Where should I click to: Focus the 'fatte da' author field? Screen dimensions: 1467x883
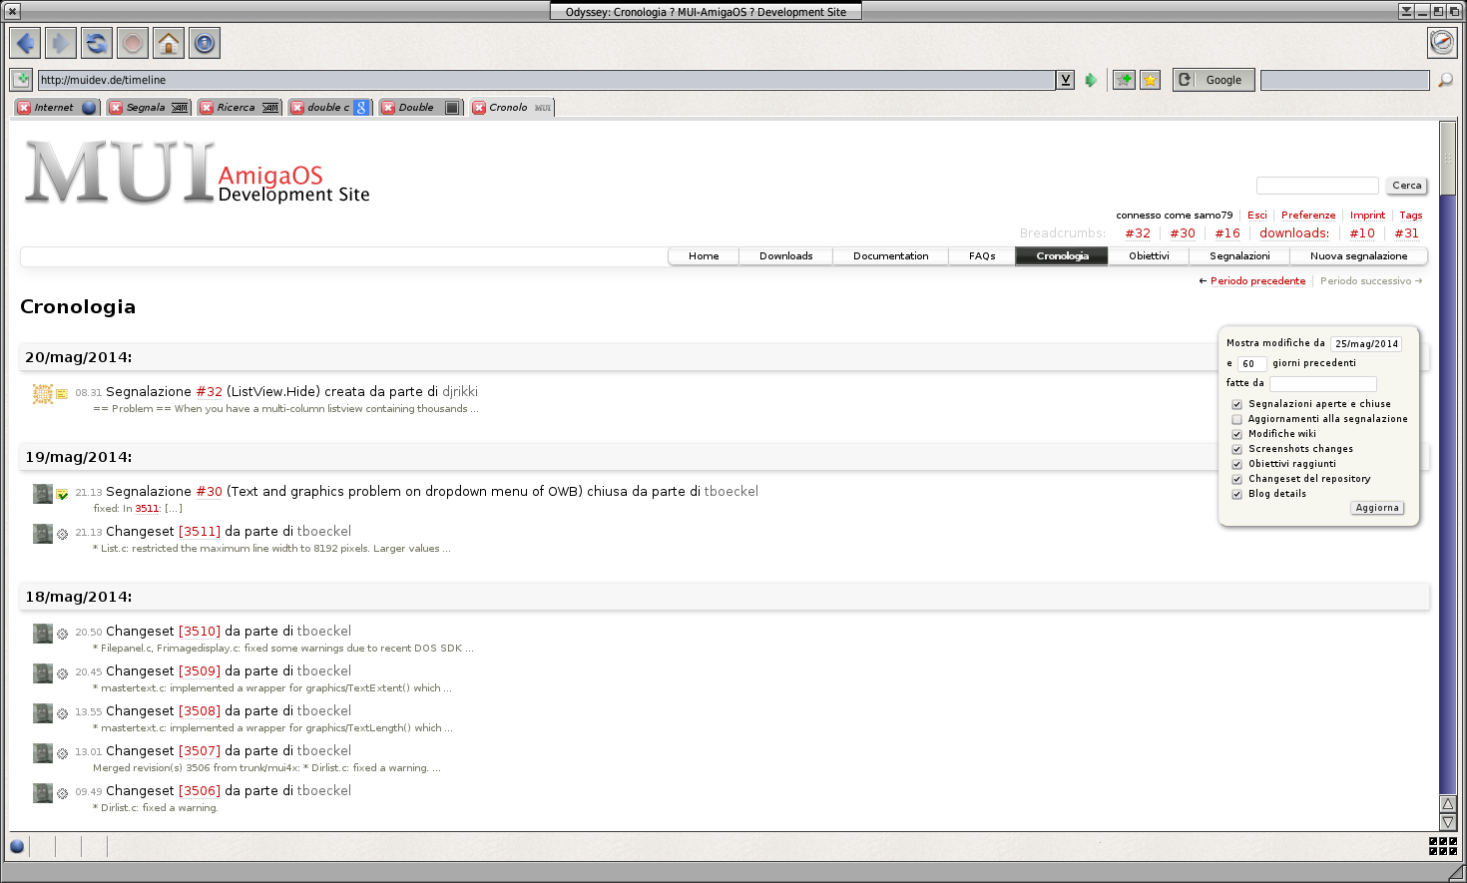point(1323,384)
